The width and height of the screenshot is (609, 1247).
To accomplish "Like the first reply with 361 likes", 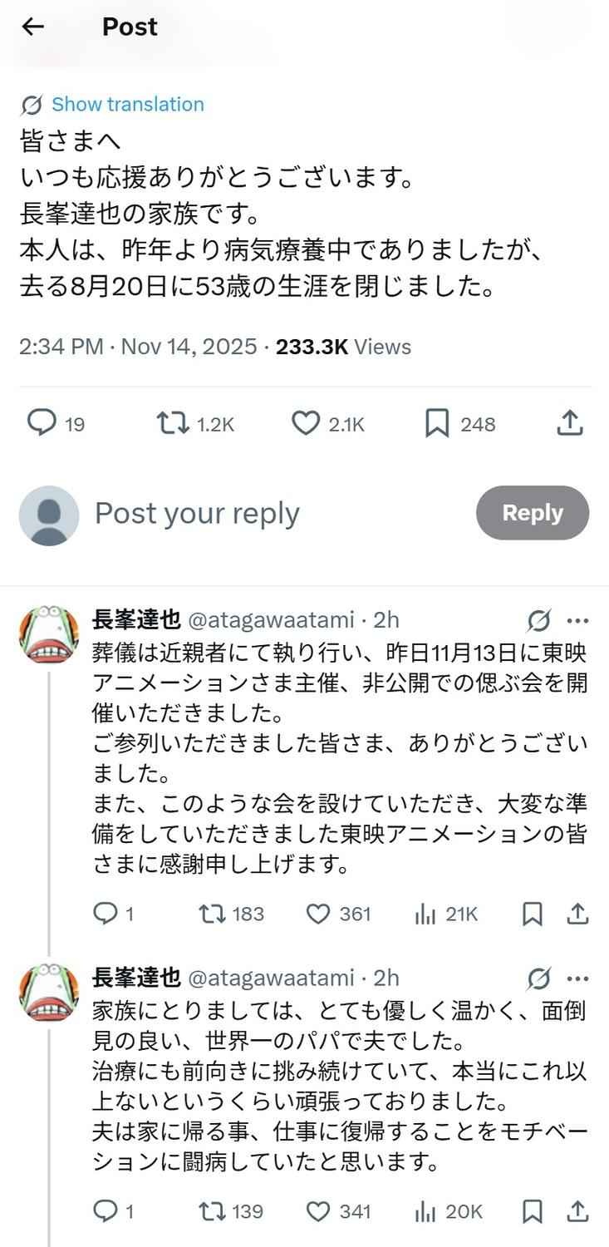I will click(318, 914).
